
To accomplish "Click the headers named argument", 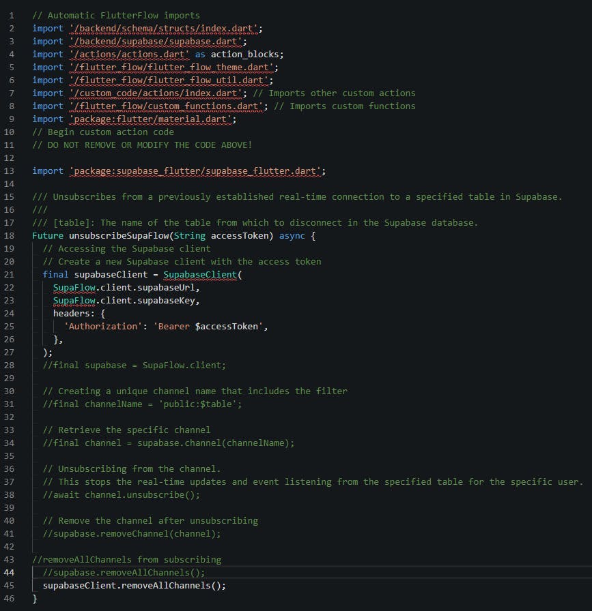I will (x=74, y=313).
